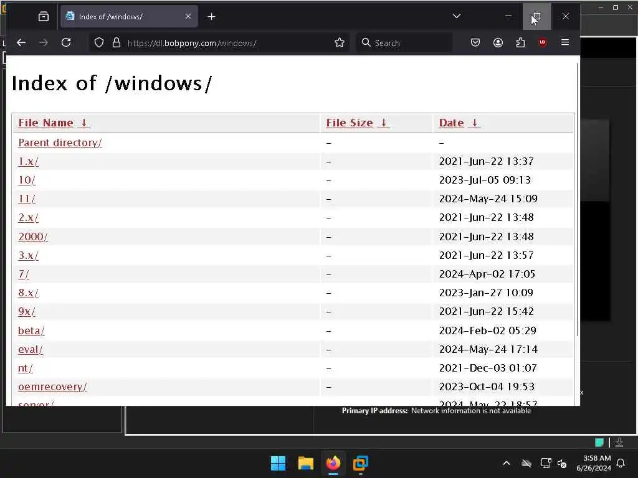The width and height of the screenshot is (638, 478).
Task: Open the 2.x/ folder
Action: (28, 217)
